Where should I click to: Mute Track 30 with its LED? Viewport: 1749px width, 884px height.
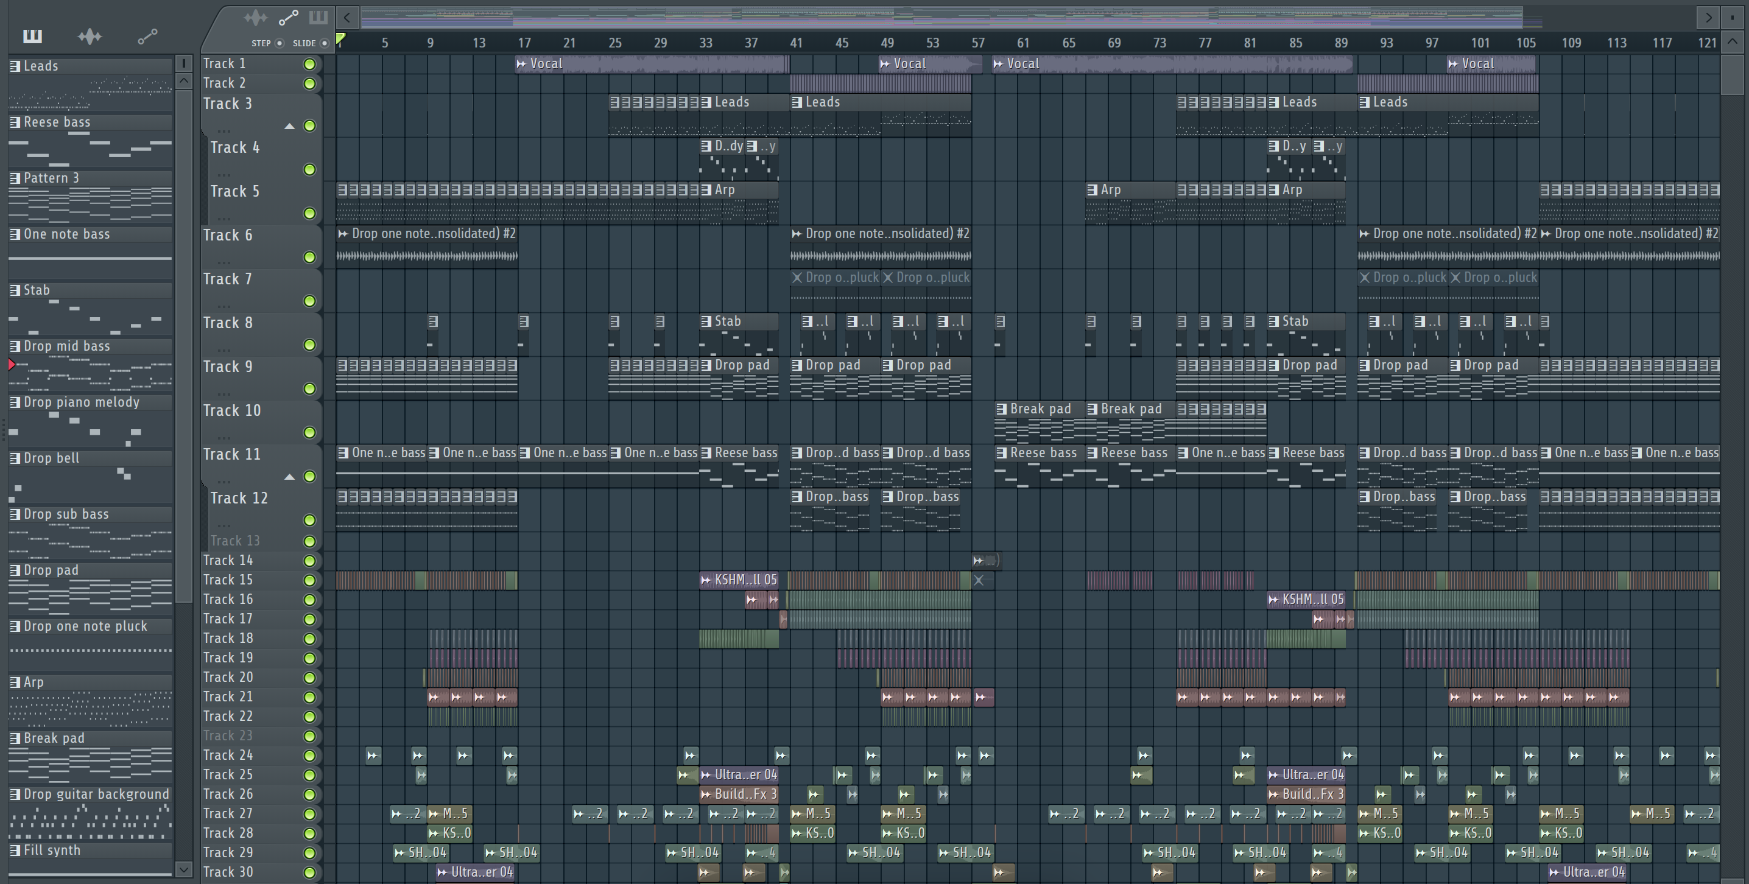(309, 872)
